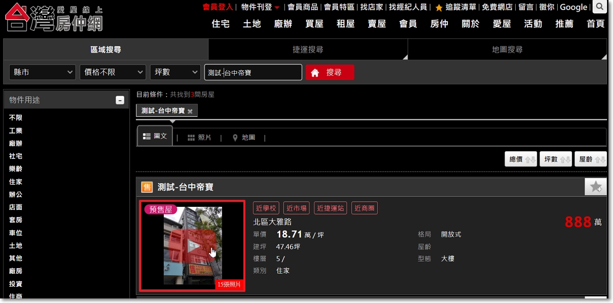Expand the 坪數 size dropdown
Screen dimensions: 613x303
pyautogui.click(x=175, y=72)
